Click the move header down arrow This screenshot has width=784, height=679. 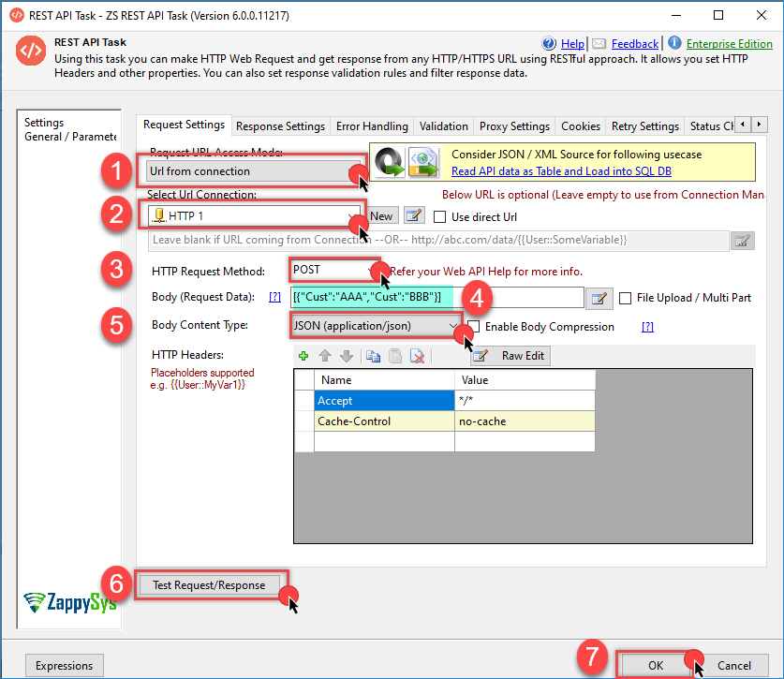click(347, 356)
